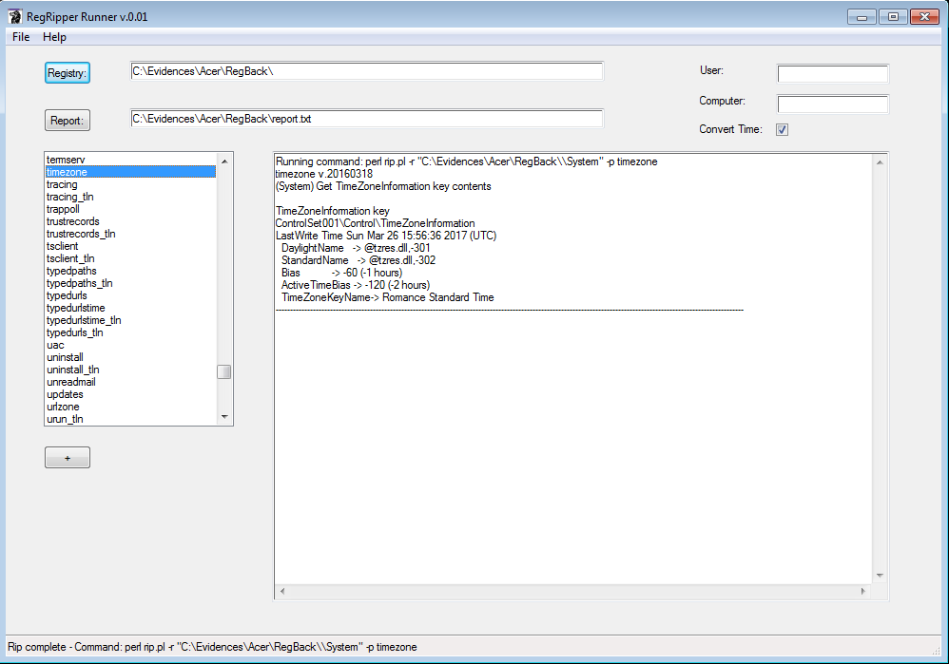The width and height of the screenshot is (949, 664).
Task: Maximize the RegRipper Runner window
Action: [x=892, y=16]
